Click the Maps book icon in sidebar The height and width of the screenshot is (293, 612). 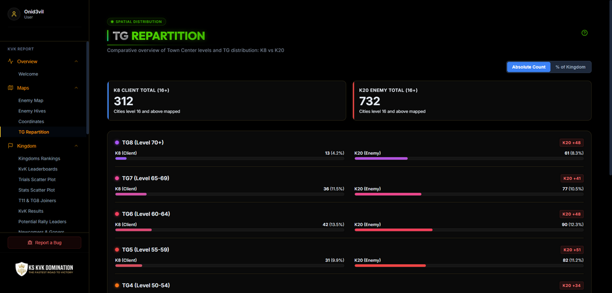[x=11, y=88]
